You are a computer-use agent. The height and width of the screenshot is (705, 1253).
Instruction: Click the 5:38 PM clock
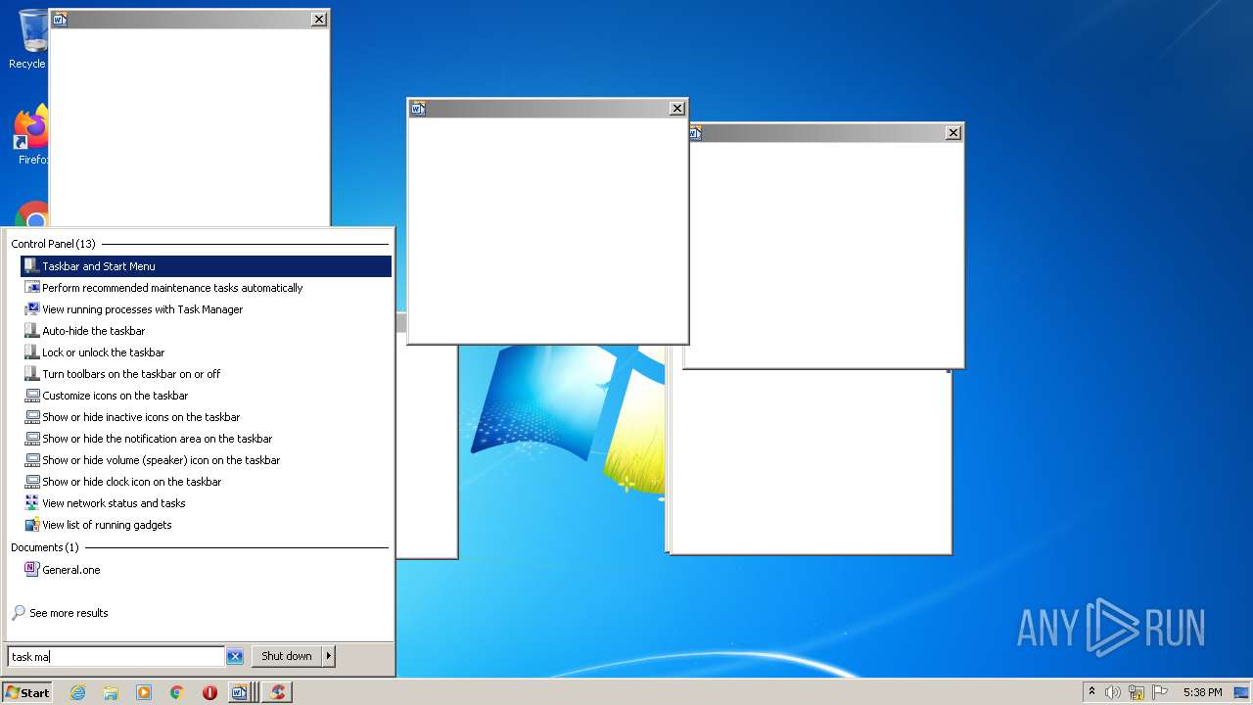pyautogui.click(x=1202, y=692)
